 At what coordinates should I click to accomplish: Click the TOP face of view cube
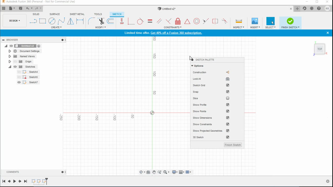[x=319, y=49]
